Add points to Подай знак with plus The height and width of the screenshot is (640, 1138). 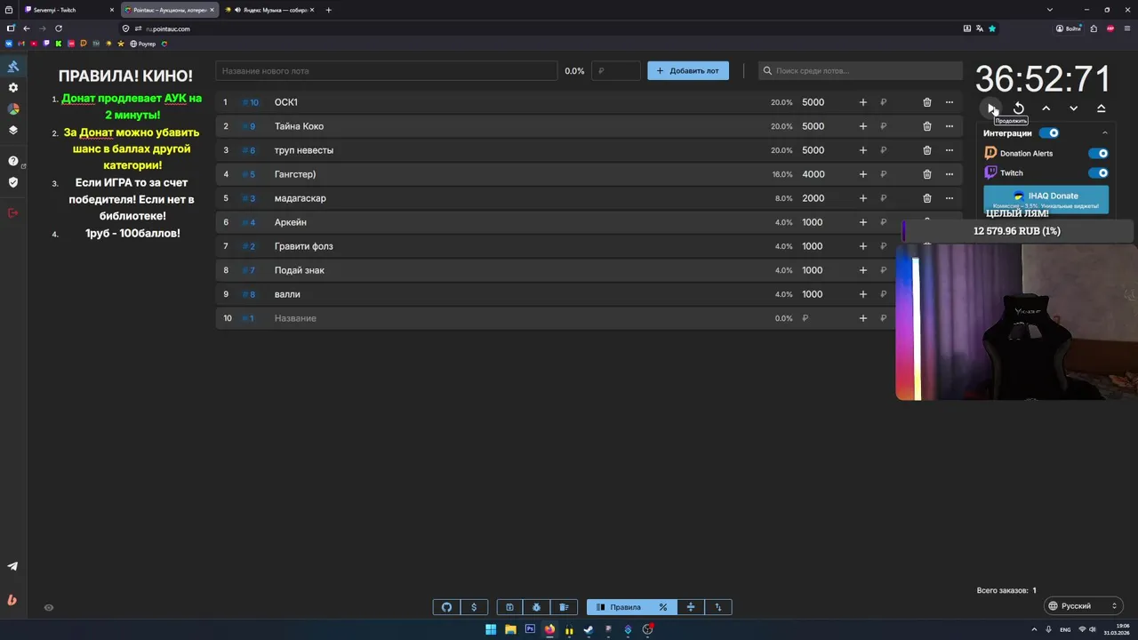[862, 270]
